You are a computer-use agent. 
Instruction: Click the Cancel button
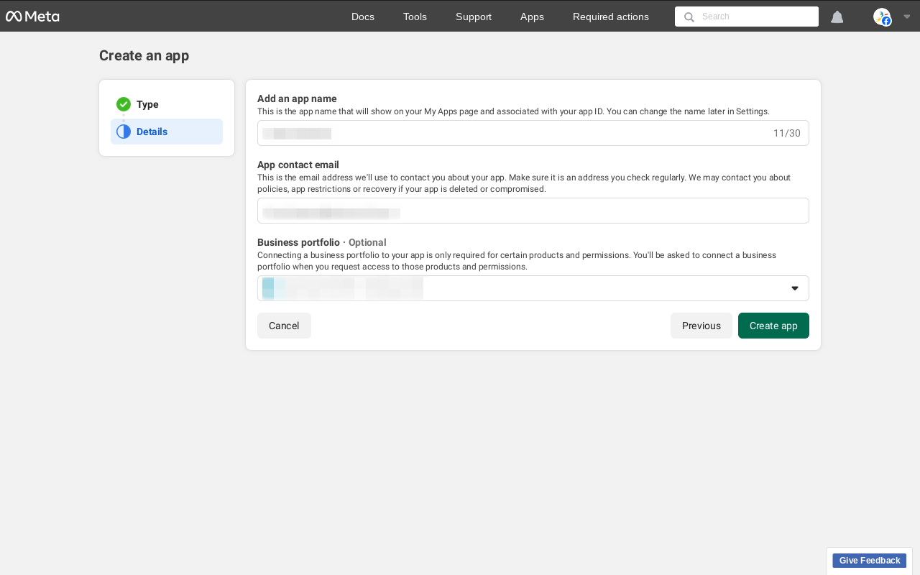[x=284, y=326]
